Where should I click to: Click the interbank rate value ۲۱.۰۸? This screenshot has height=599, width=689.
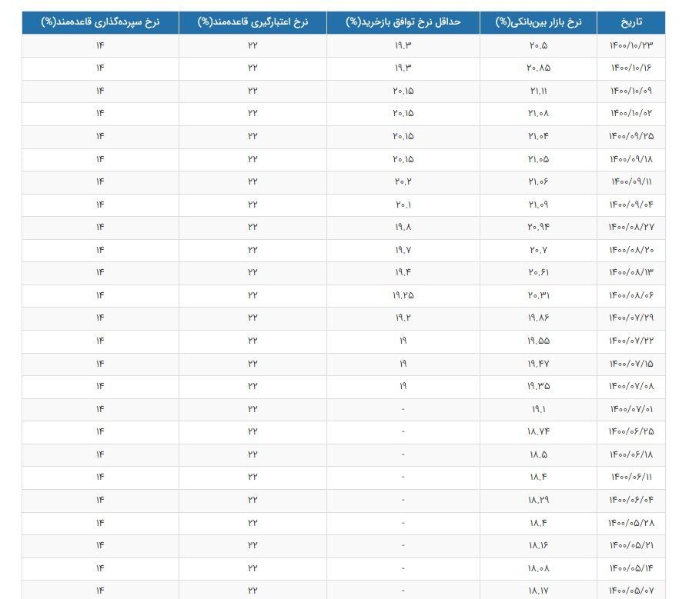[538, 113]
